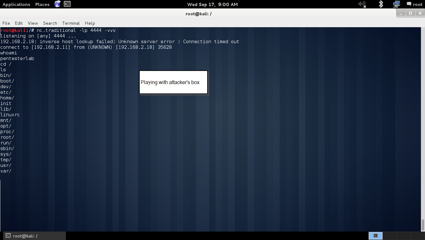Click the 'sbin/' directory entry
Viewport: 425px width, 240px height.
7,148
